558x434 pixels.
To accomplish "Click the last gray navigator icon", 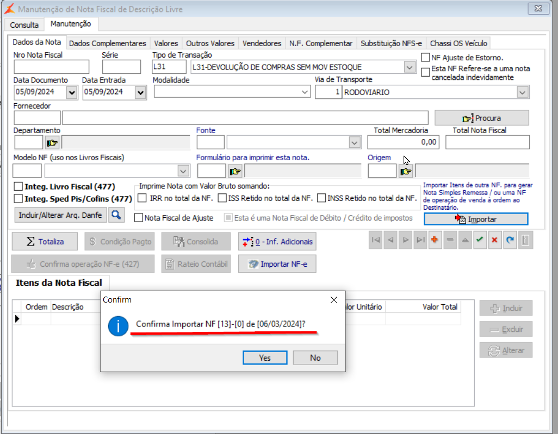I will pos(525,240).
